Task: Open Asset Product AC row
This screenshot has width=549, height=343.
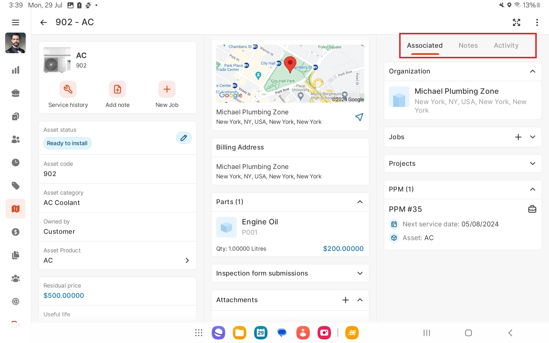Action: [x=117, y=256]
